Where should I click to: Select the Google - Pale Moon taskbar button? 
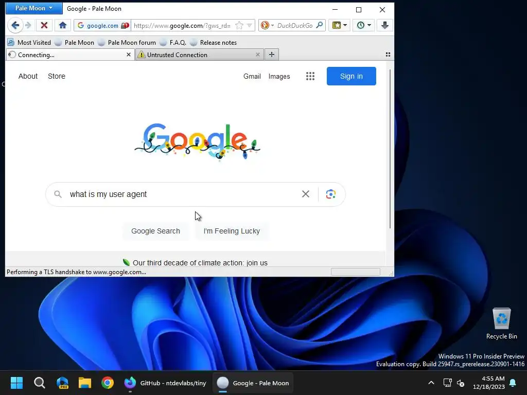tap(253, 383)
